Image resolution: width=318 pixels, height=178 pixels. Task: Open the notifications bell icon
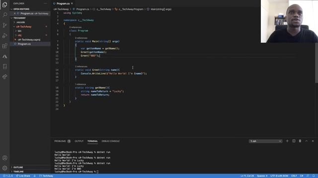click(x=314, y=176)
